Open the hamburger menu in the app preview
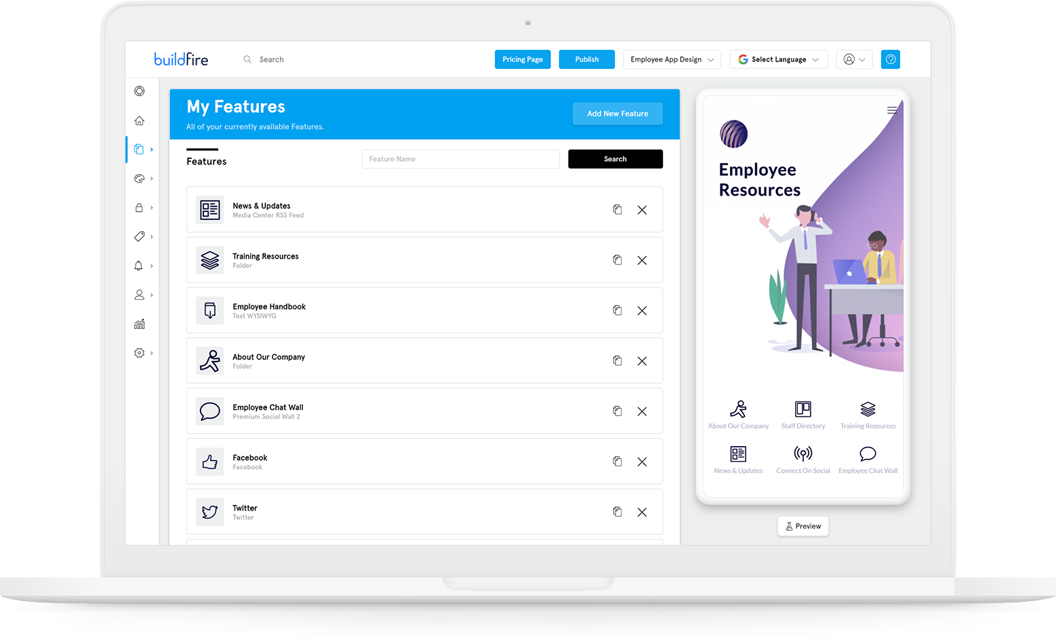Screen dimensions: 1056x635 (892, 110)
